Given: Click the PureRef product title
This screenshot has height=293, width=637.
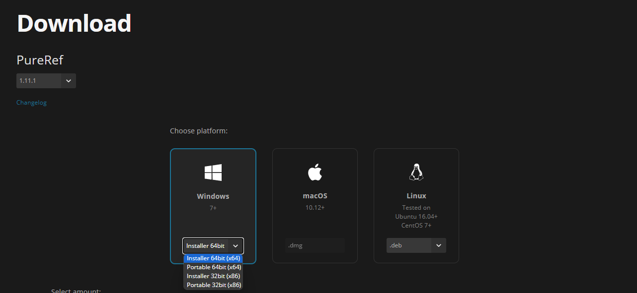Looking at the screenshot, I should click(40, 60).
